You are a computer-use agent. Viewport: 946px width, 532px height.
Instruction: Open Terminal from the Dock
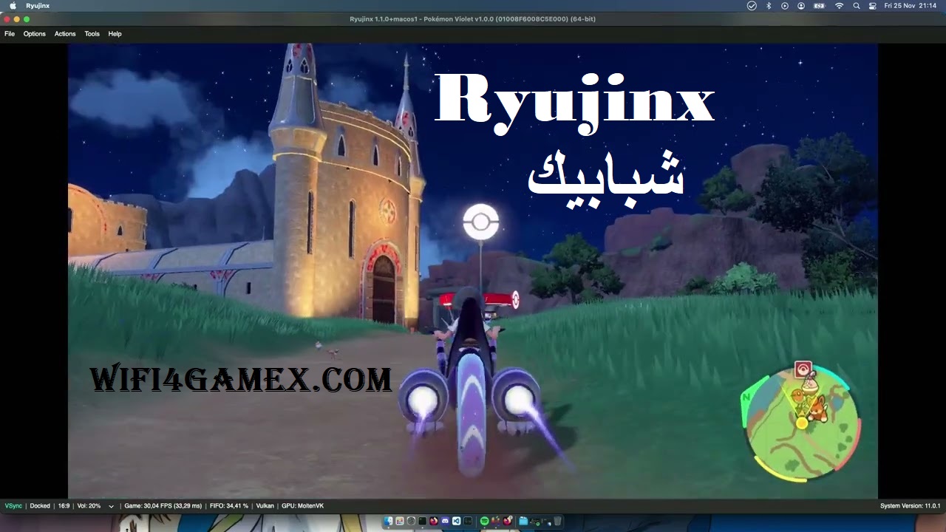click(x=423, y=521)
